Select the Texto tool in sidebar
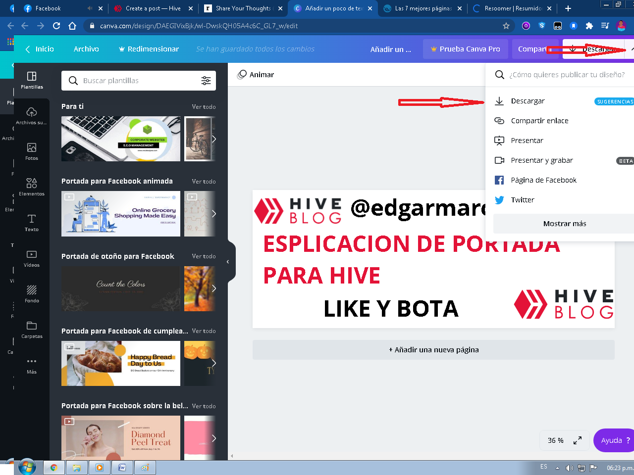The image size is (634, 475). point(32,223)
